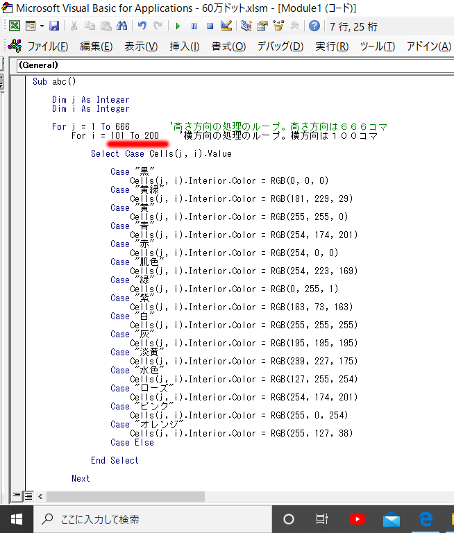
Task: Open Insert UserForm dropdown arrow
Action: pos(42,26)
